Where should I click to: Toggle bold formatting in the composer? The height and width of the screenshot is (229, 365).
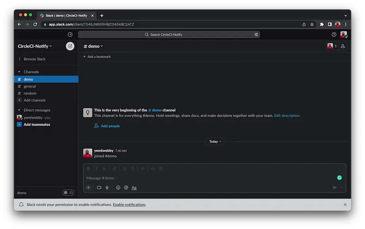pos(88,168)
